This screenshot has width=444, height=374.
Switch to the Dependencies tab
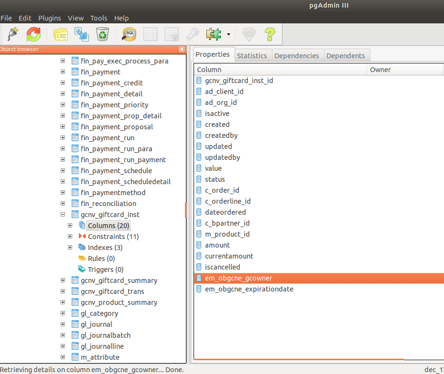296,55
